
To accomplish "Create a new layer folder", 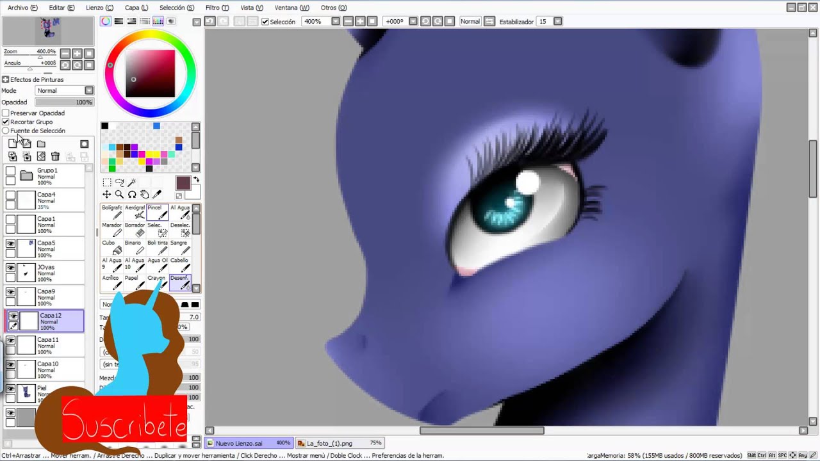I will click(x=41, y=144).
